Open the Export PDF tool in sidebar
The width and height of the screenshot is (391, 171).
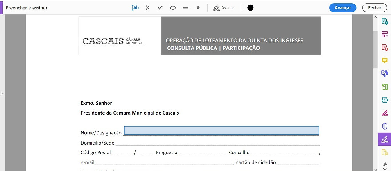tap(385, 21)
